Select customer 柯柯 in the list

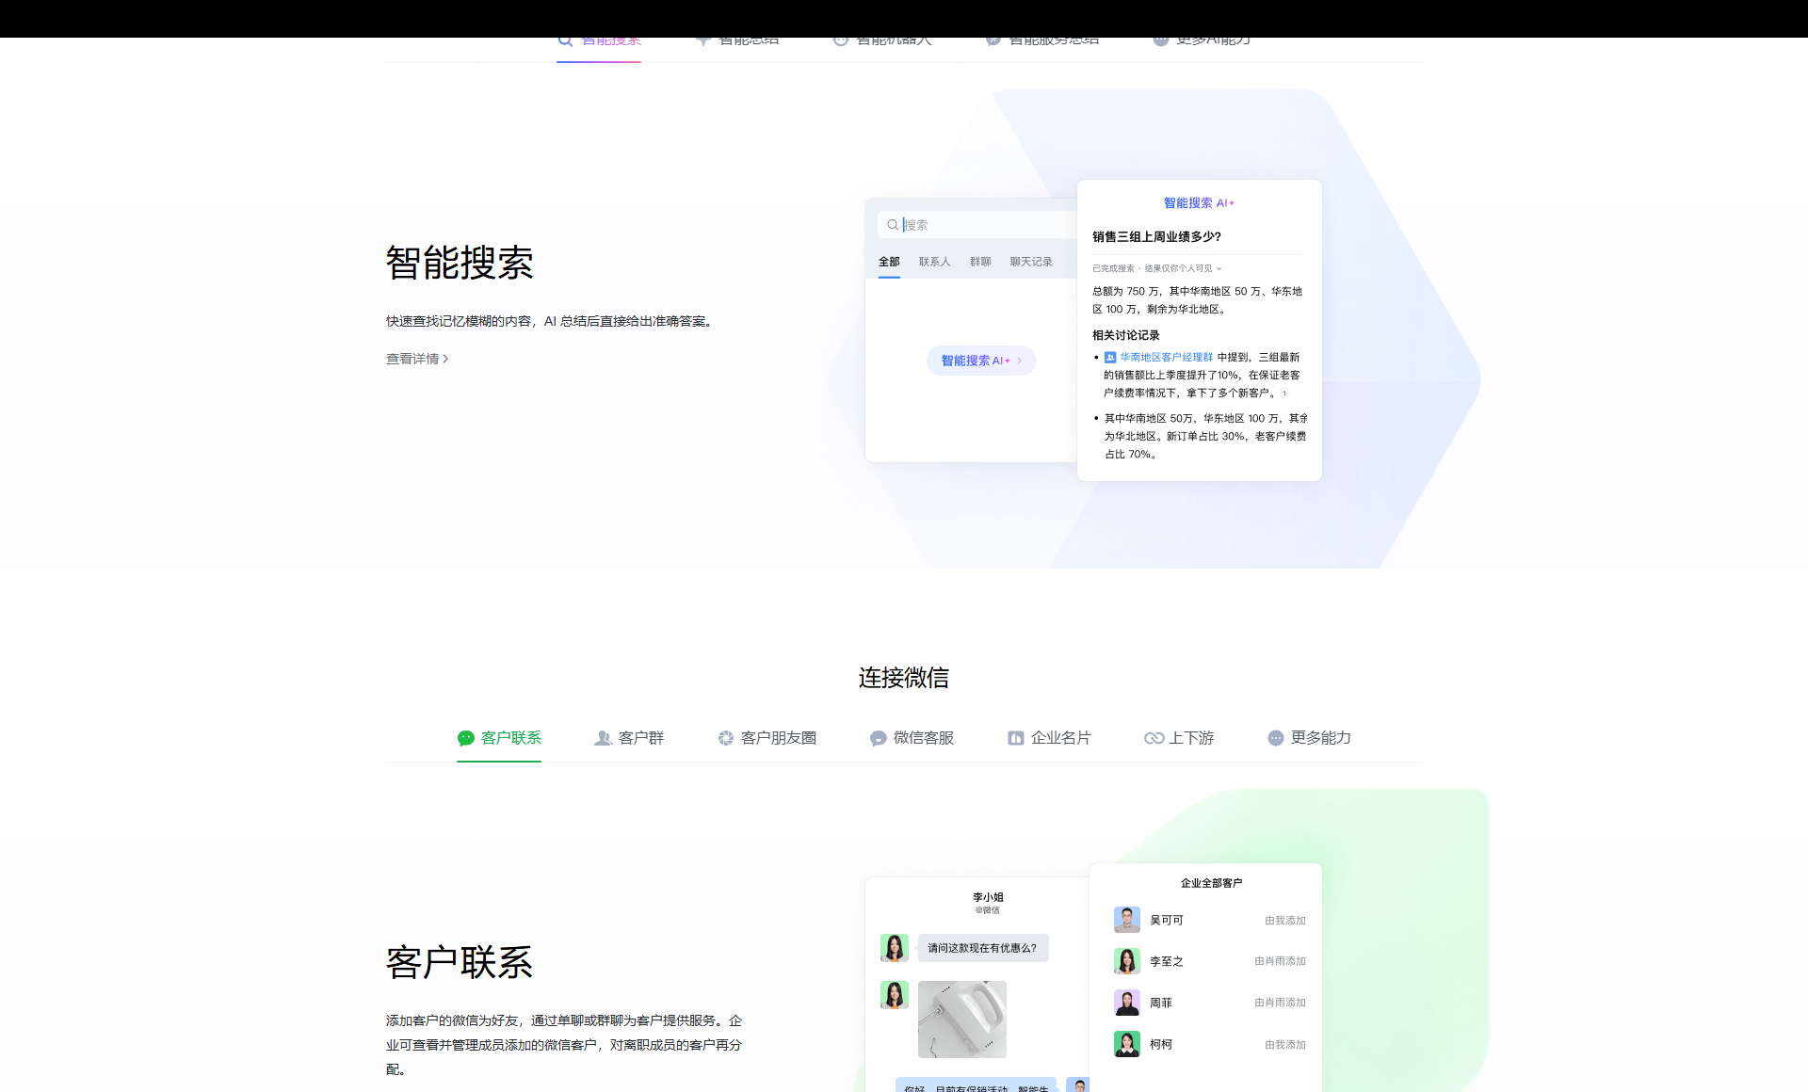tap(1209, 1044)
